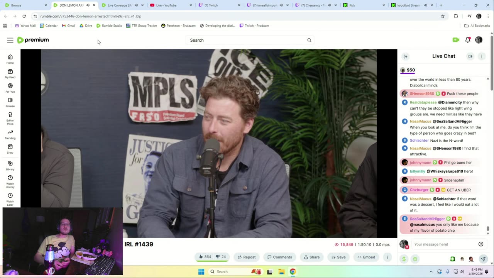This screenshot has width=494, height=278.
Task: Open Watch Later in the sidebar
Action: click(10, 199)
